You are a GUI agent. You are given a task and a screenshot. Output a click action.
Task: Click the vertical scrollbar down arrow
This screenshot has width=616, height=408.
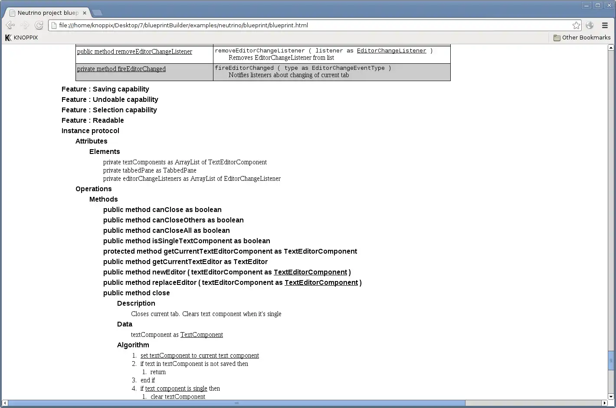coord(611,396)
